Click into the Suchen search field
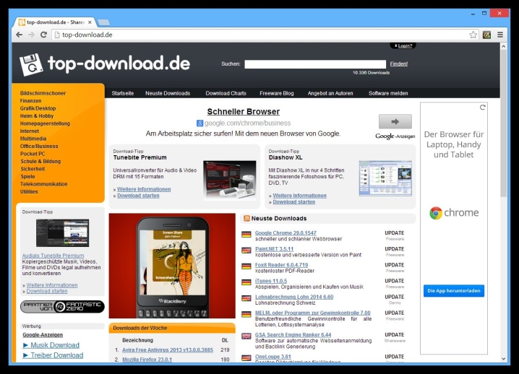 point(314,64)
